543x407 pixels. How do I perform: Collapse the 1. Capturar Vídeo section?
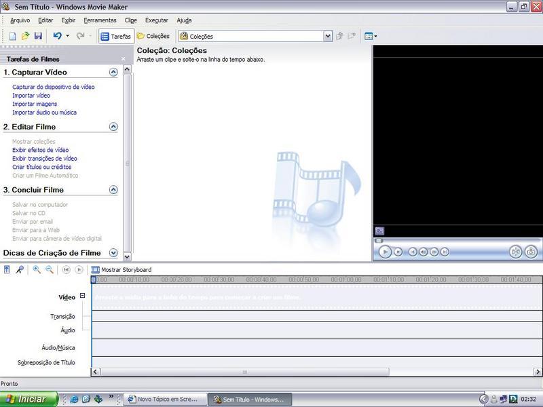pos(113,72)
